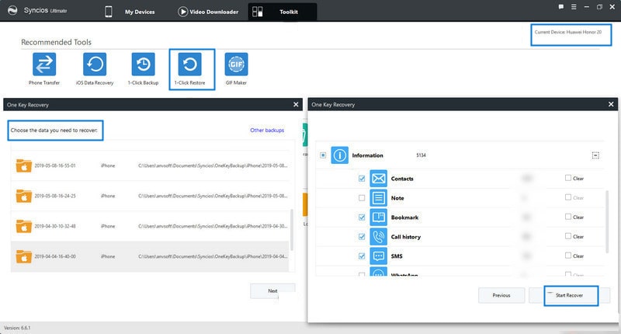Toggle the Information category checkbox
621x334 pixels.
(323, 155)
